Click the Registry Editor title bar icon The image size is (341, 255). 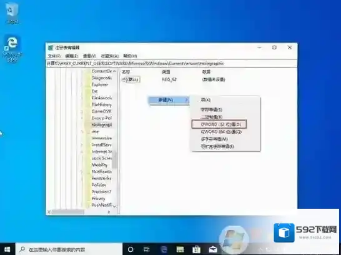(51, 47)
